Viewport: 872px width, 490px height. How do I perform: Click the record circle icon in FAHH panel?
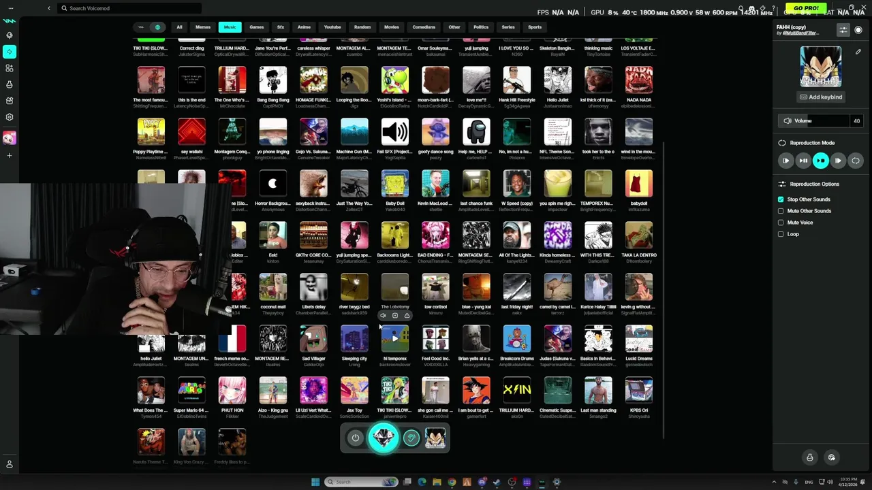858,30
